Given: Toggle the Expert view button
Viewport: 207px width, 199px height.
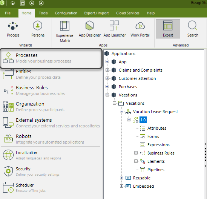Looking at the screenshot, I should [x=168, y=29].
